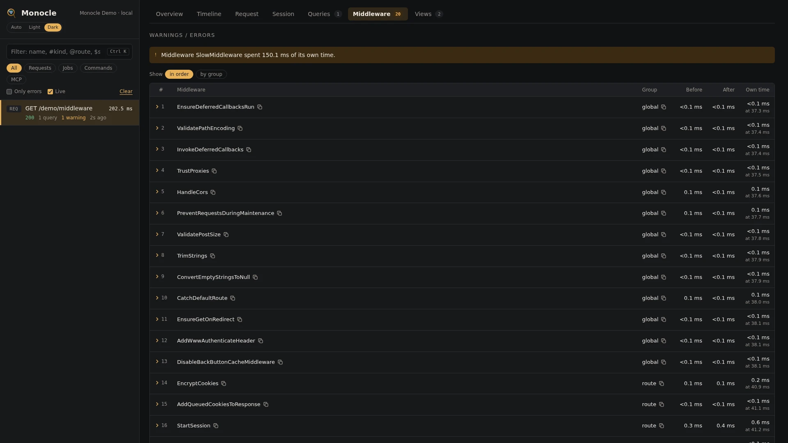Expand row 10 CatchDefaultRoute details

[157, 298]
